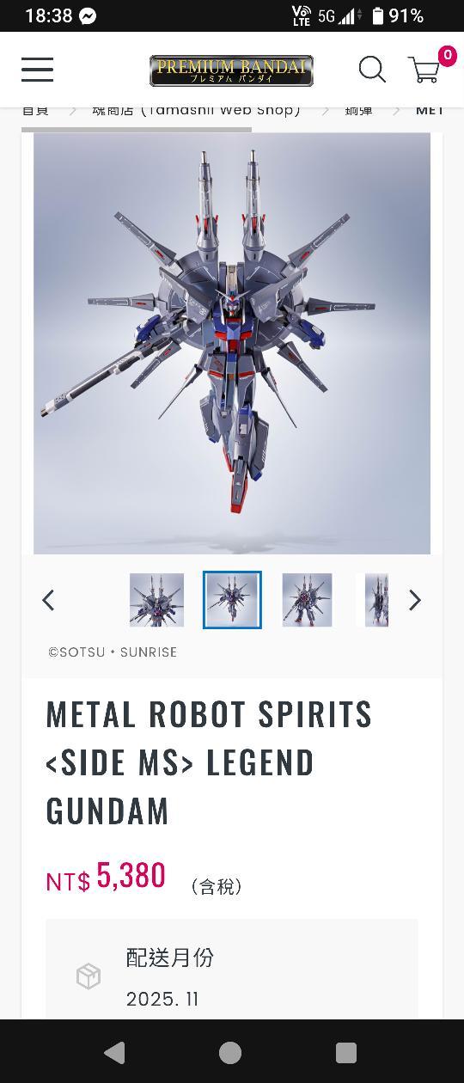Select the partially visible fourth thumbnail

point(376,600)
